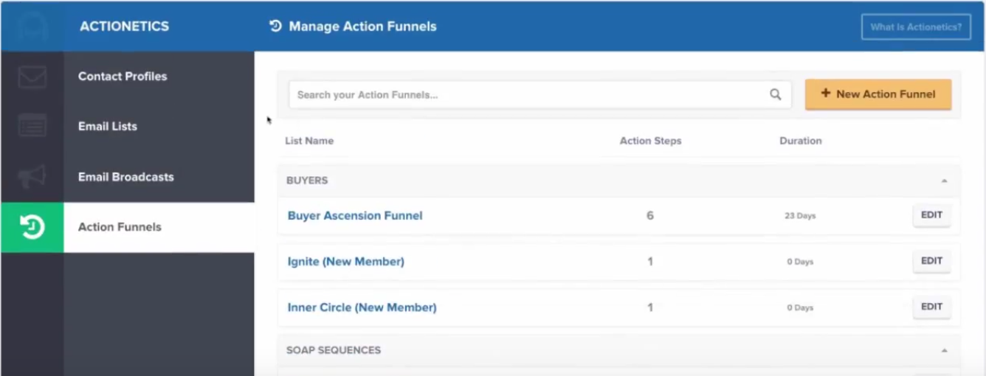
Task: Open the envelope icon in the sidebar
Action: [32, 77]
